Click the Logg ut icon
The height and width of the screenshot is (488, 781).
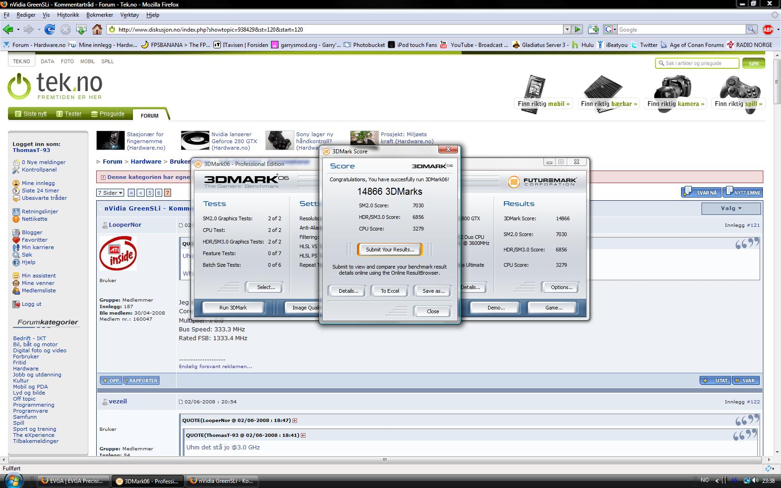click(16, 304)
